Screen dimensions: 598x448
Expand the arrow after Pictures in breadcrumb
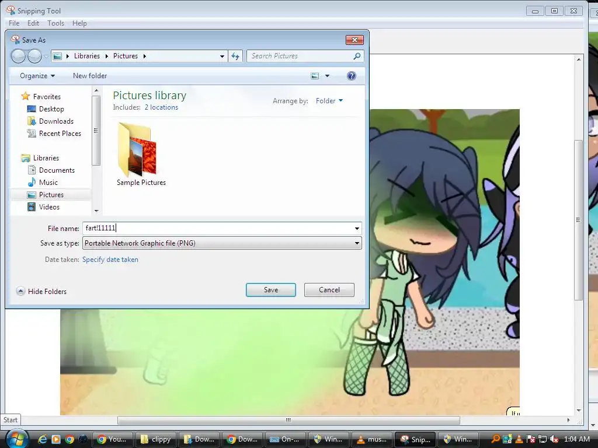coord(145,56)
